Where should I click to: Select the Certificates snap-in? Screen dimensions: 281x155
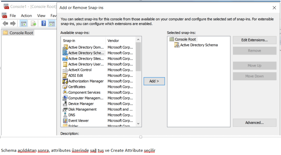click(x=77, y=87)
